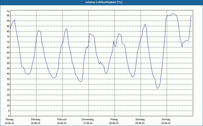Click the chart title 'relative Luftfeuchtigkeit [%]'
The image size is (203, 126).
pos(104,2)
